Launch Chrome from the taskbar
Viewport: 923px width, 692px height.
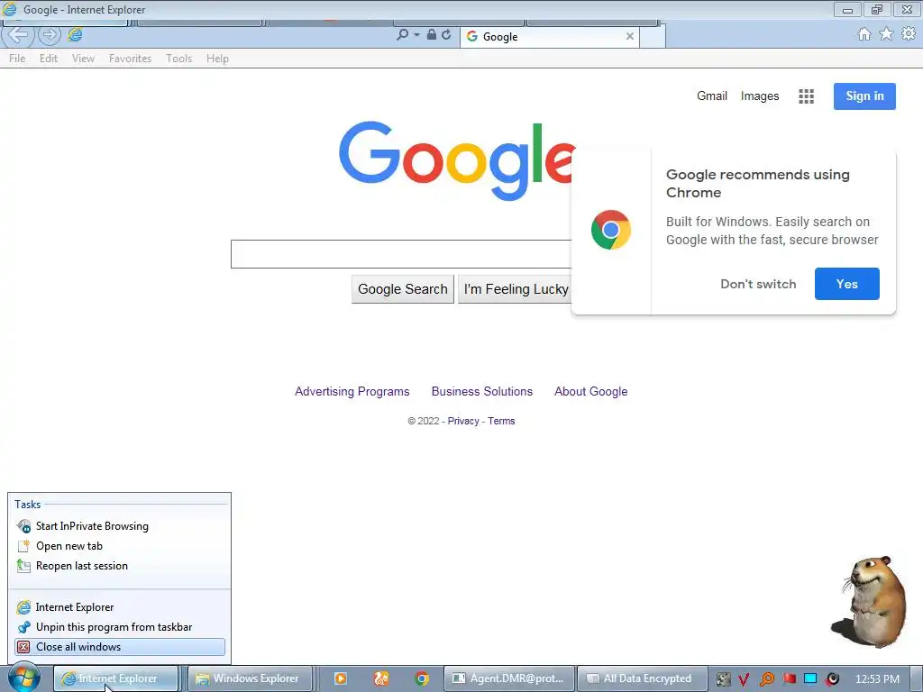point(422,678)
